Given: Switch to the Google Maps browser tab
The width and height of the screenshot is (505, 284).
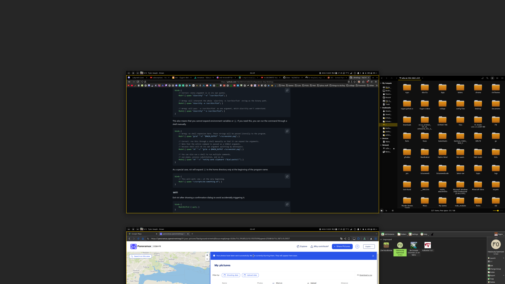Looking at the screenshot, I should tap(137, 234).
